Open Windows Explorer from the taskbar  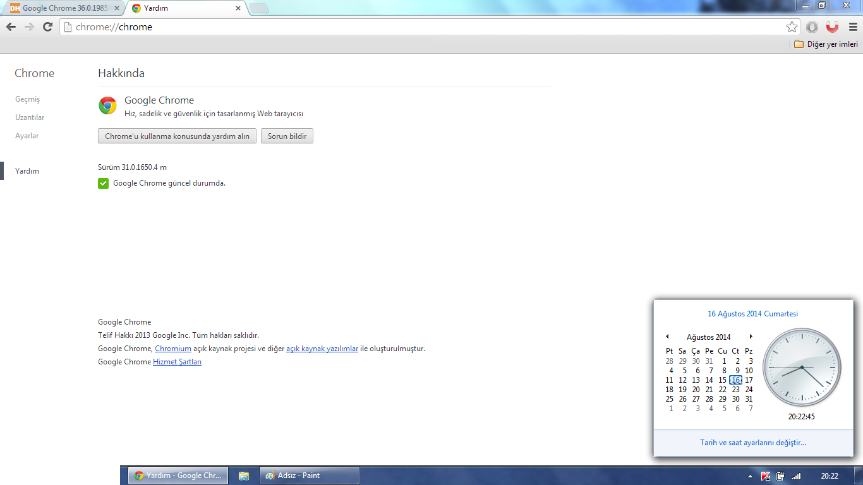click(x=244, y=476)
